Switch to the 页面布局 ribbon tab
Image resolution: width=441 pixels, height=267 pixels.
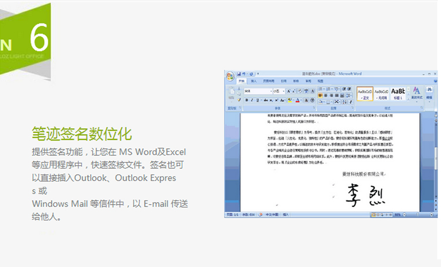click(x=269, y=81)
